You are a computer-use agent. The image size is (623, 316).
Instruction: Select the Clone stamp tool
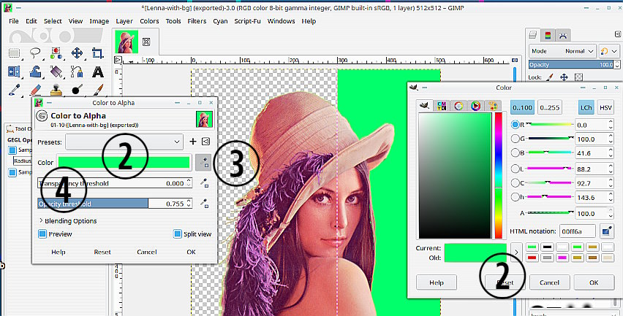56,90
